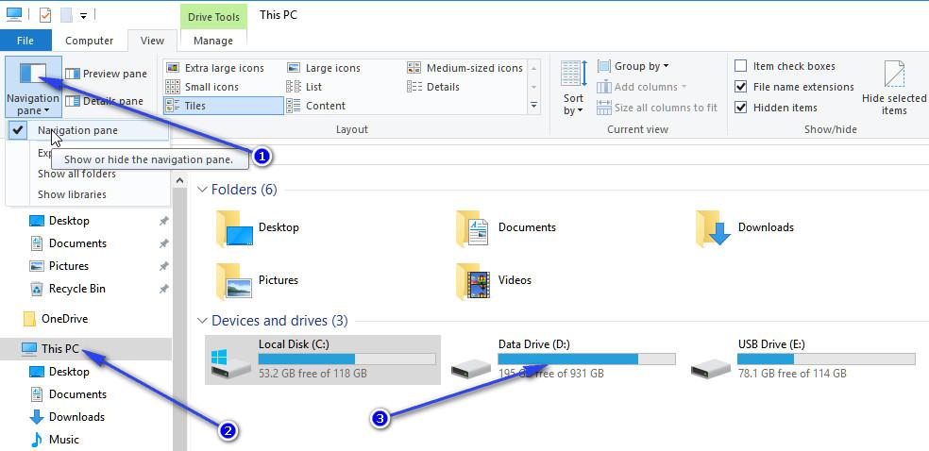Select Large icons layout
This screenshot has height=451, width=929.
coord(324,68)
